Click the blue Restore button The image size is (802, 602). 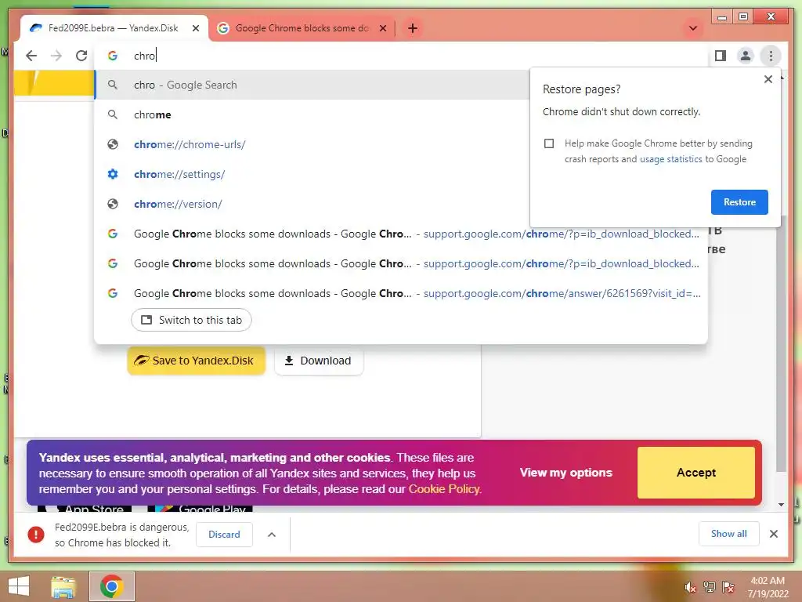(739, 202)
